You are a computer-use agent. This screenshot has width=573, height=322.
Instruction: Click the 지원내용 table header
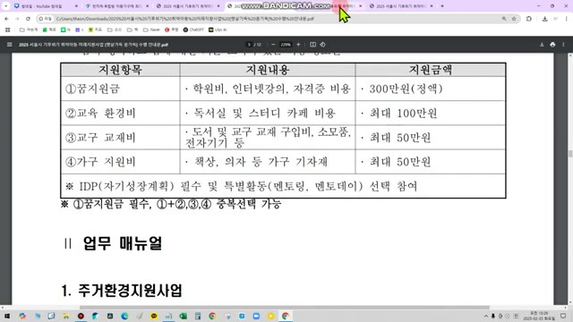coord(268,70)
